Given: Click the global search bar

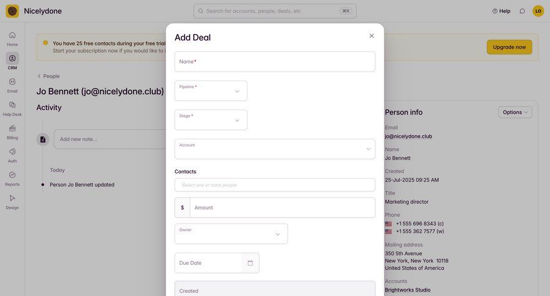Looking at the screenshot, I should pos(275,11).
